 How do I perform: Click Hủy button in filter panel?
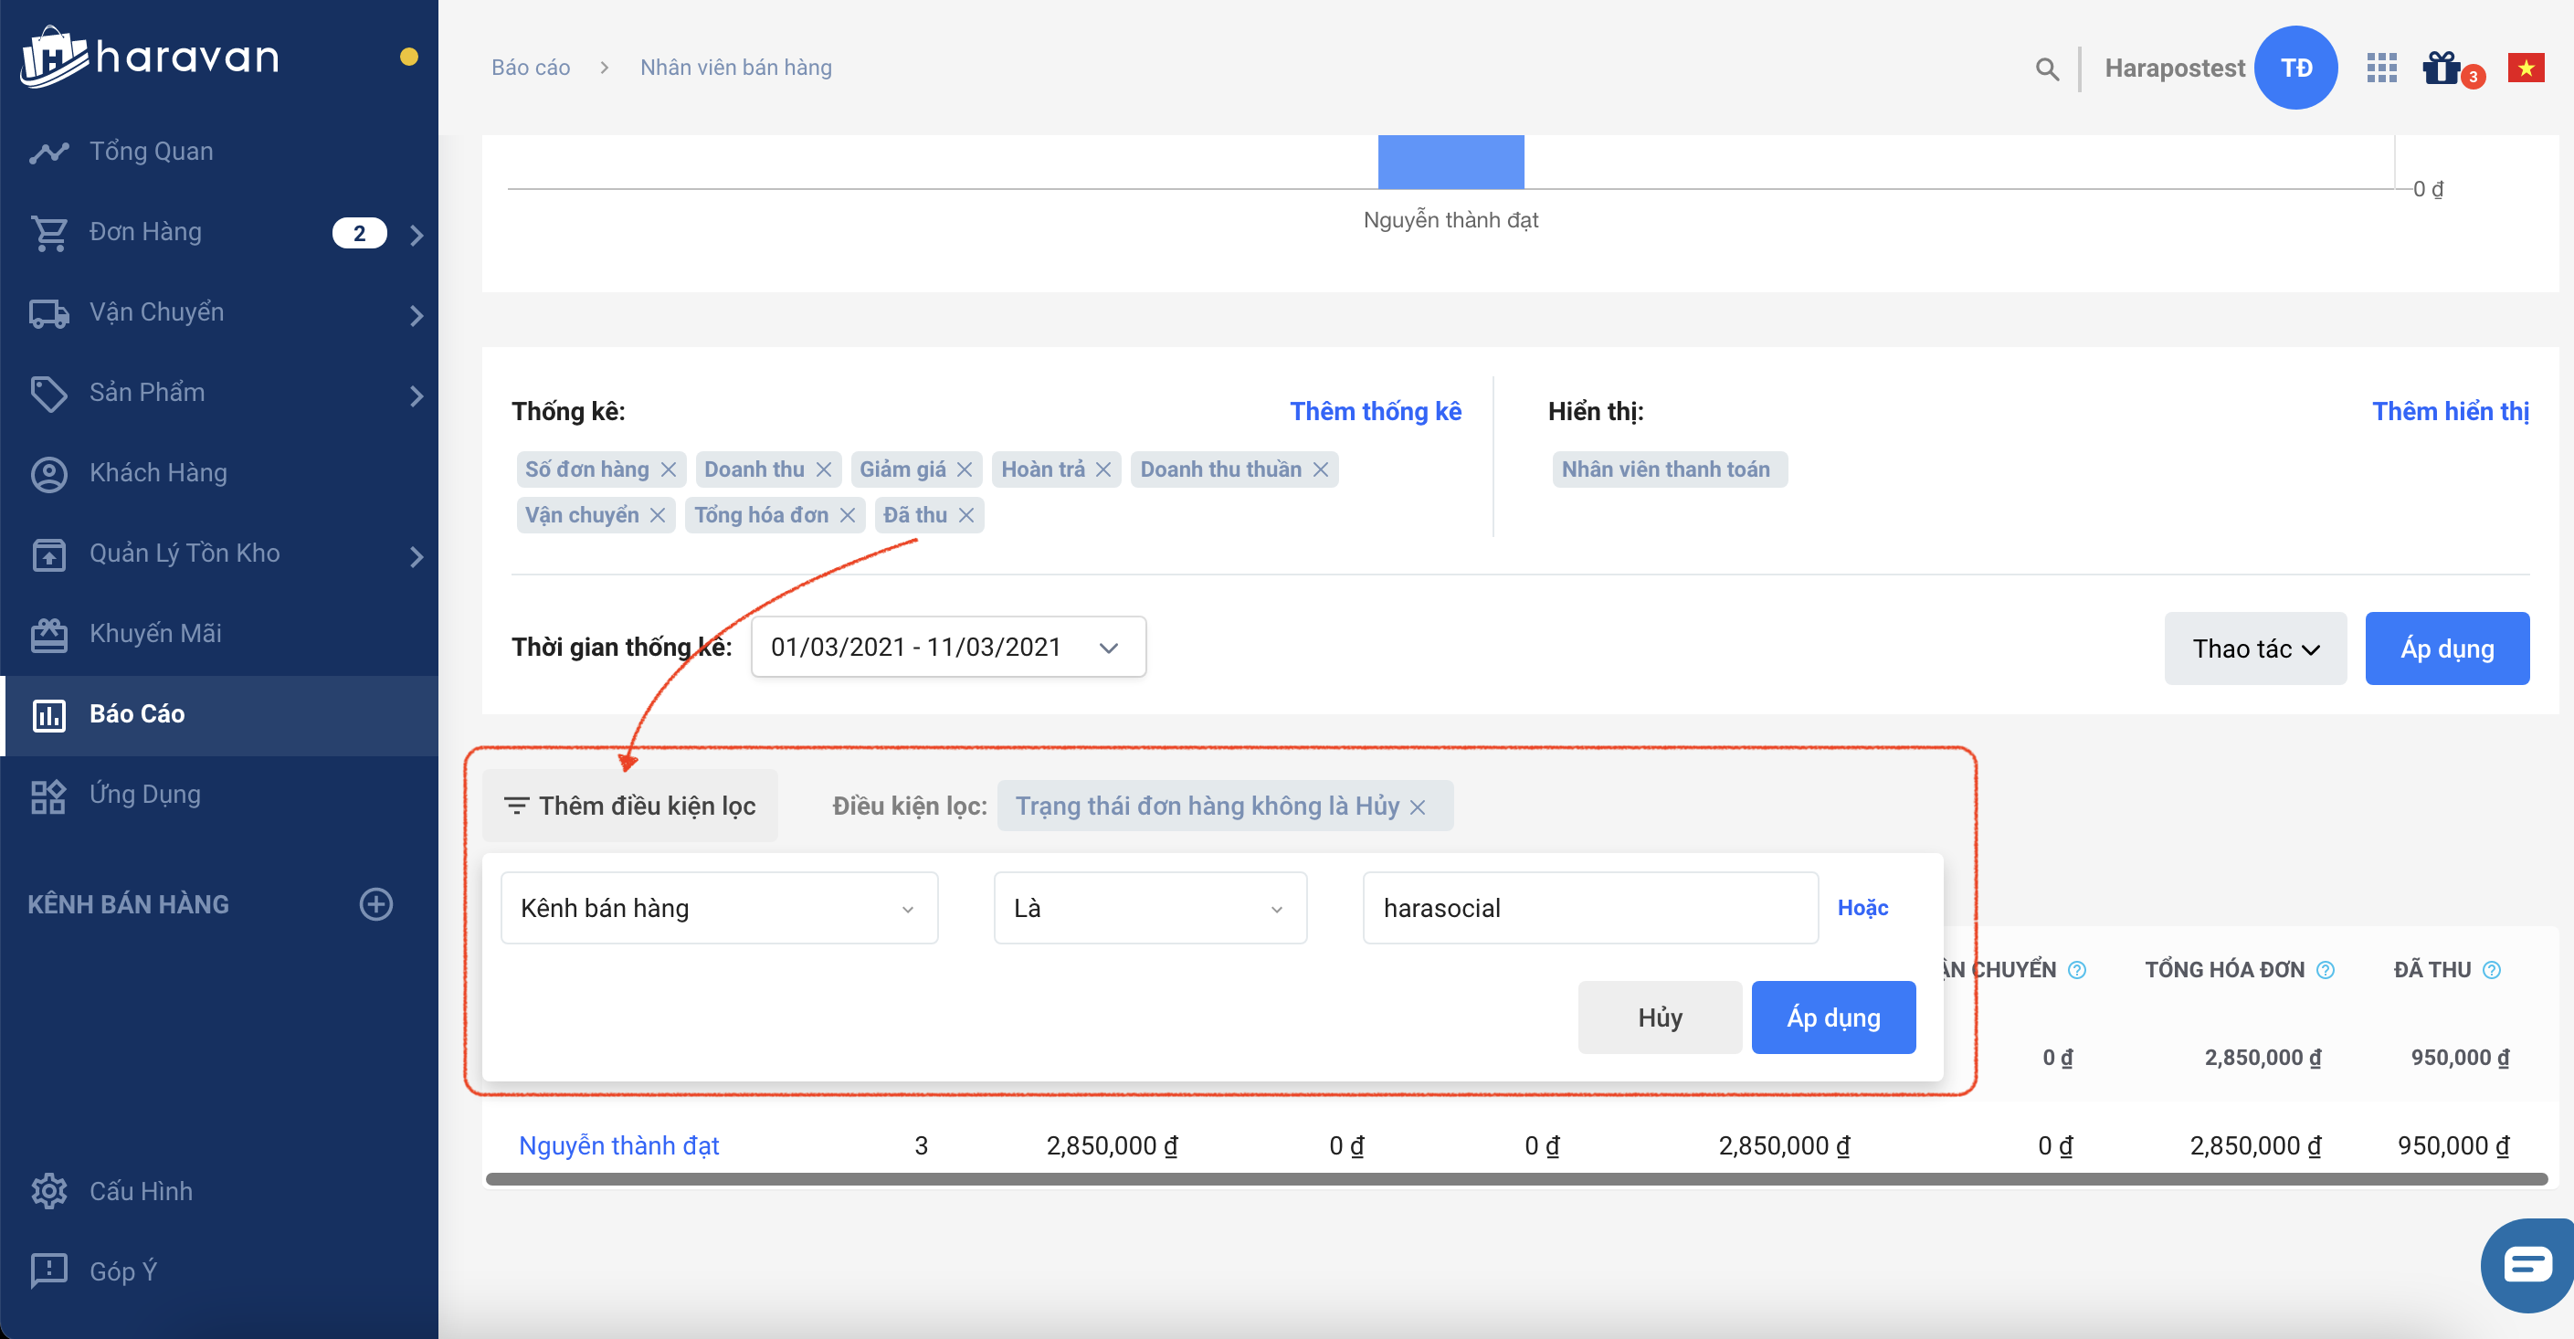(1659, 1017)
